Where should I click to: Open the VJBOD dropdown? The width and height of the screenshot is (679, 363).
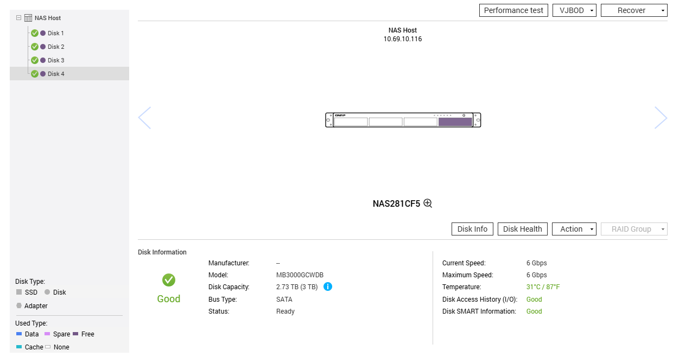pos(574,10)
